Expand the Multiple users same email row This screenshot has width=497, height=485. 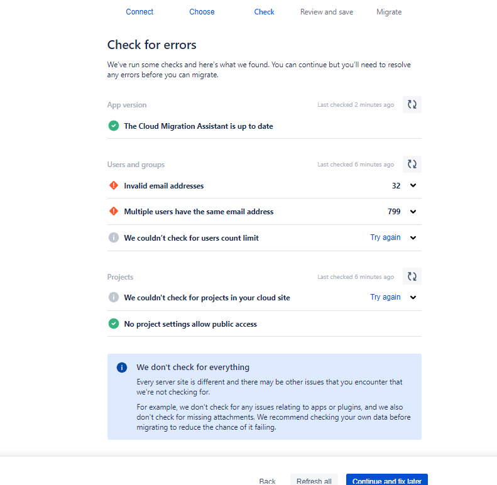click(x=413, y=212)
